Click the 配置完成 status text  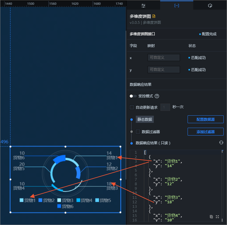pyautogui.click(x=209, y=34)
